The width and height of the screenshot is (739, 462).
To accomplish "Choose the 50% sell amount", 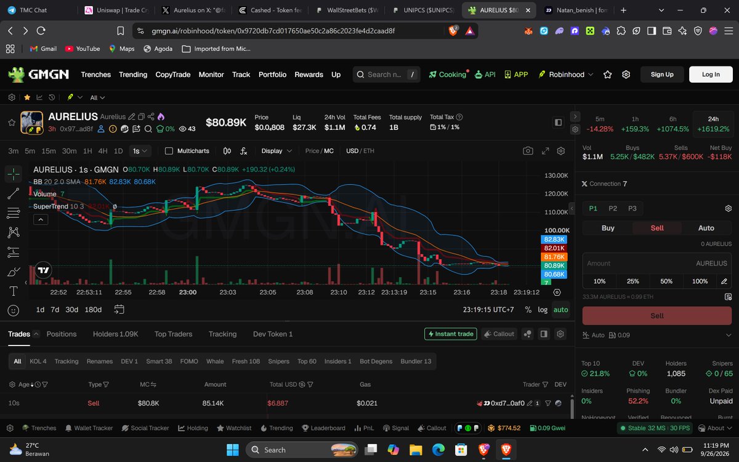I will [666, 281].
